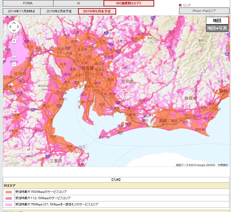The height and width of the screenshot is (212, 231).
Task: Open the 利用規約 link on the map
Action: tap(223, 165)
